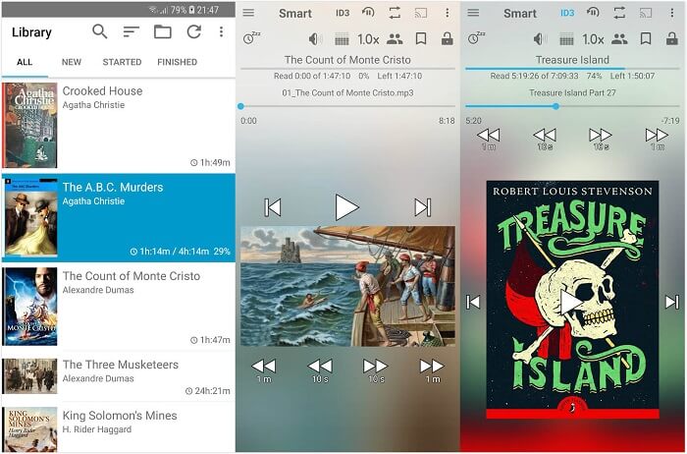Image resolution: width=687 pixels, height=454 pixels.
Task: Refresh the Library book list
Action: pyautogui.click(x=193, y=32)
